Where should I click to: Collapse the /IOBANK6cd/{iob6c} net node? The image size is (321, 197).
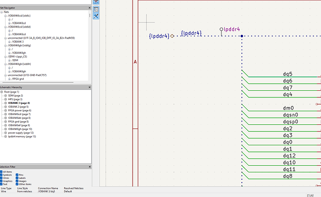pyautogui.click(x=6, y=16)
